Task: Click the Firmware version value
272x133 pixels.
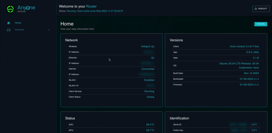Action: pyautogui.click(x=249, y=85)
